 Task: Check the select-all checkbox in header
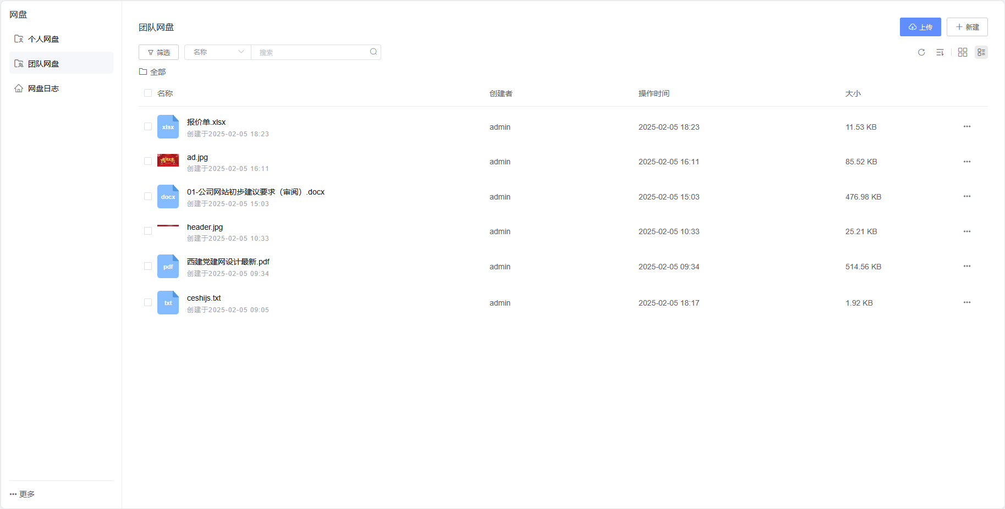tap(148, 93)
